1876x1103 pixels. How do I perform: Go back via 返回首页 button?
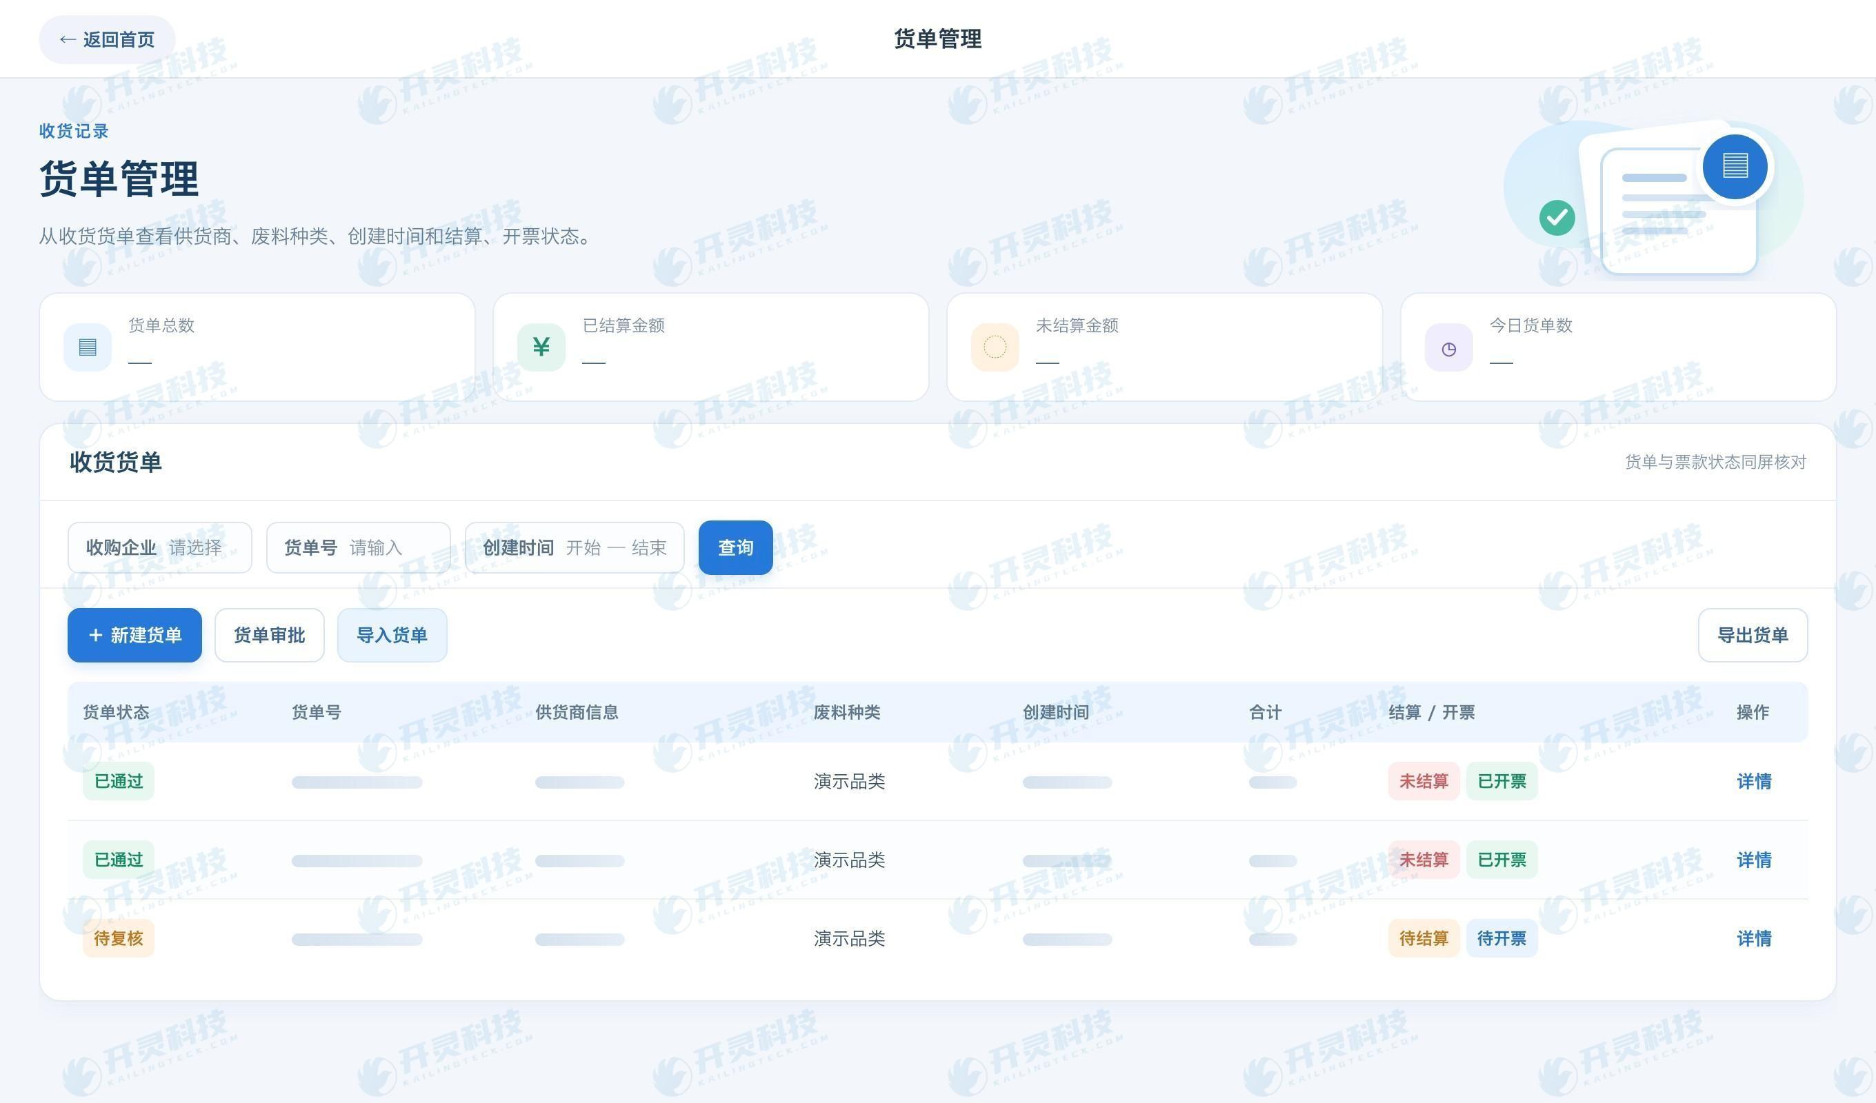click(107, 39)
